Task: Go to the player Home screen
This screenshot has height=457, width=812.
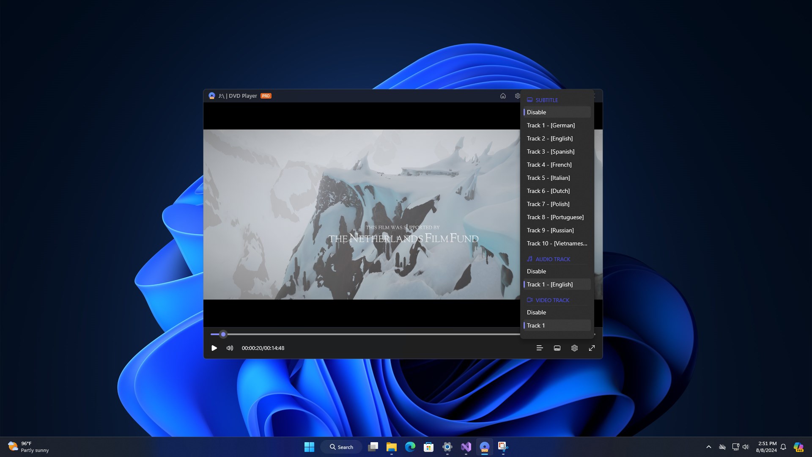Action: coord(503,96)
